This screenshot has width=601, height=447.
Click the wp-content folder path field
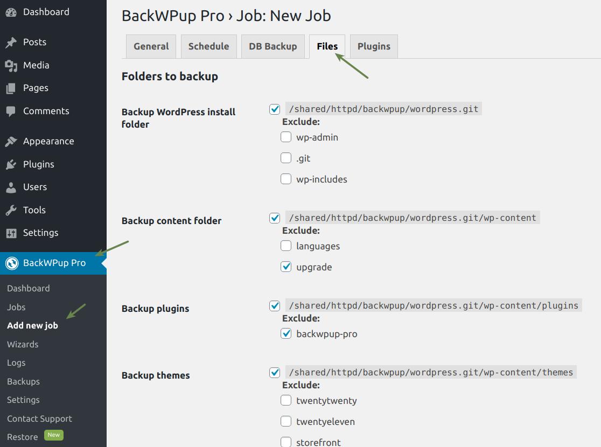[x=412, y=217]
